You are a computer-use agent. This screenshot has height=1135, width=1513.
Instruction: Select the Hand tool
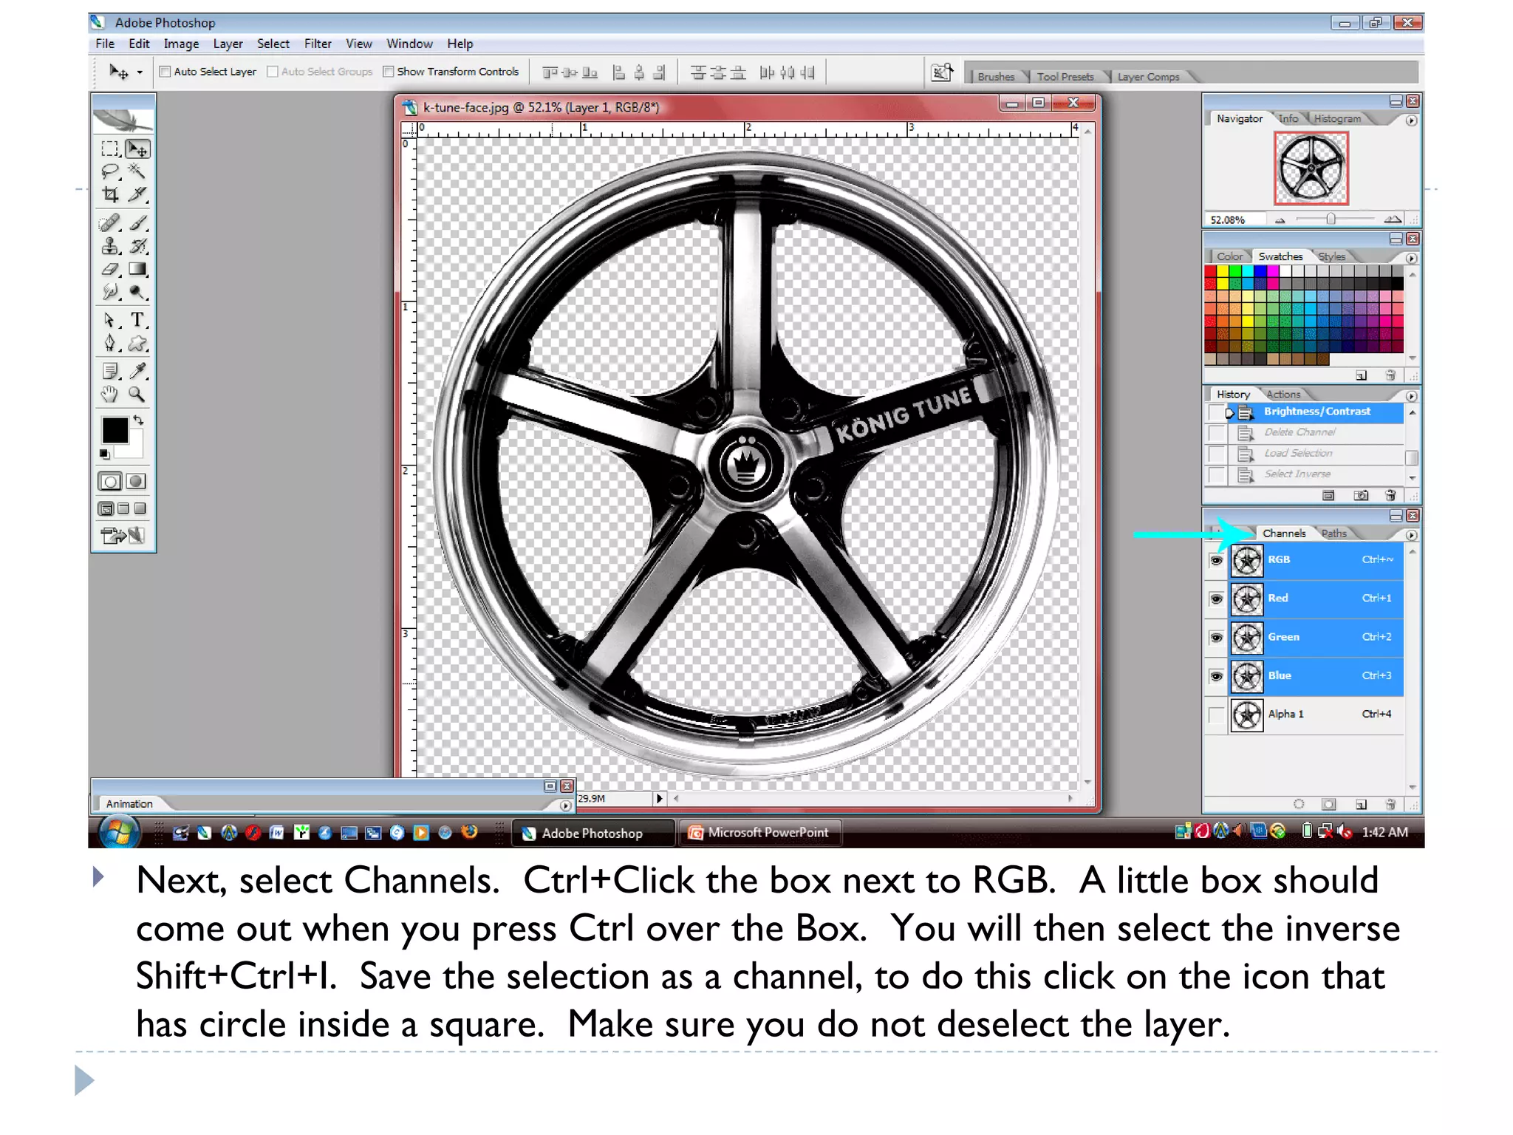[110, 394]
